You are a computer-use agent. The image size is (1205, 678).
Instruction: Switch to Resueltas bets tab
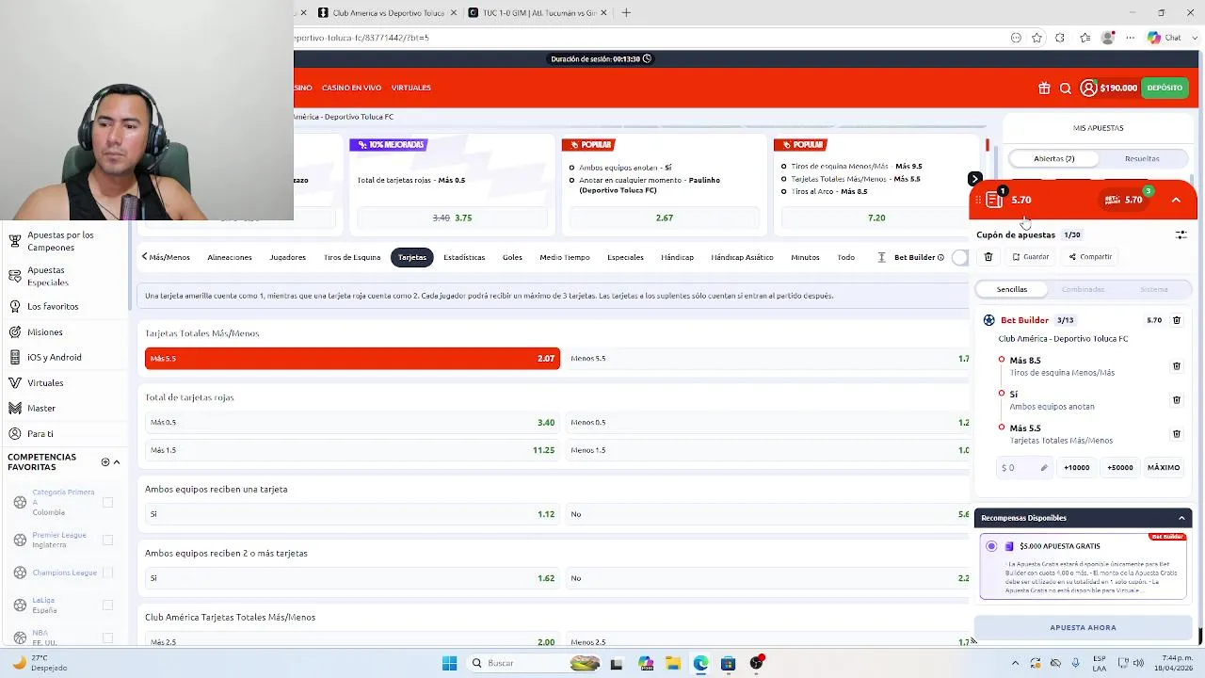click(1142, 158)
